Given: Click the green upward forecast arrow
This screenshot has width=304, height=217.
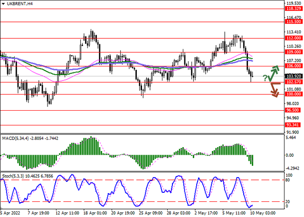Looking at the screenshot, I should (x=274, y=73).
